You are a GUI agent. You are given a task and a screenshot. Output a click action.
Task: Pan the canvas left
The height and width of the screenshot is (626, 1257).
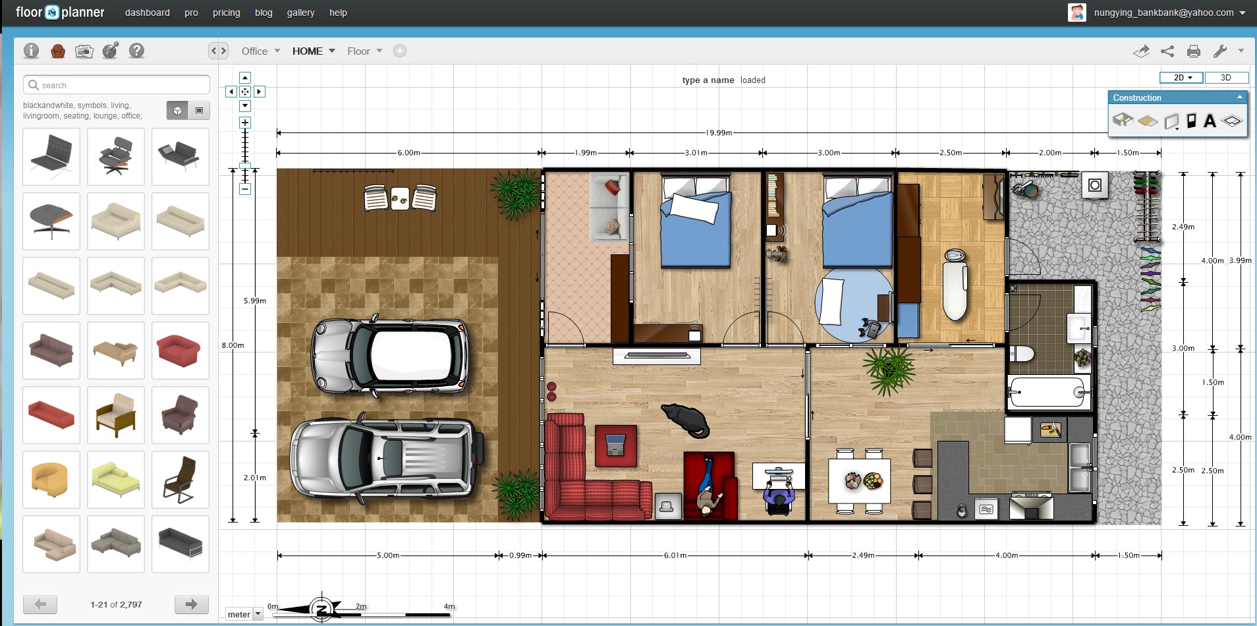click(231, 92)
